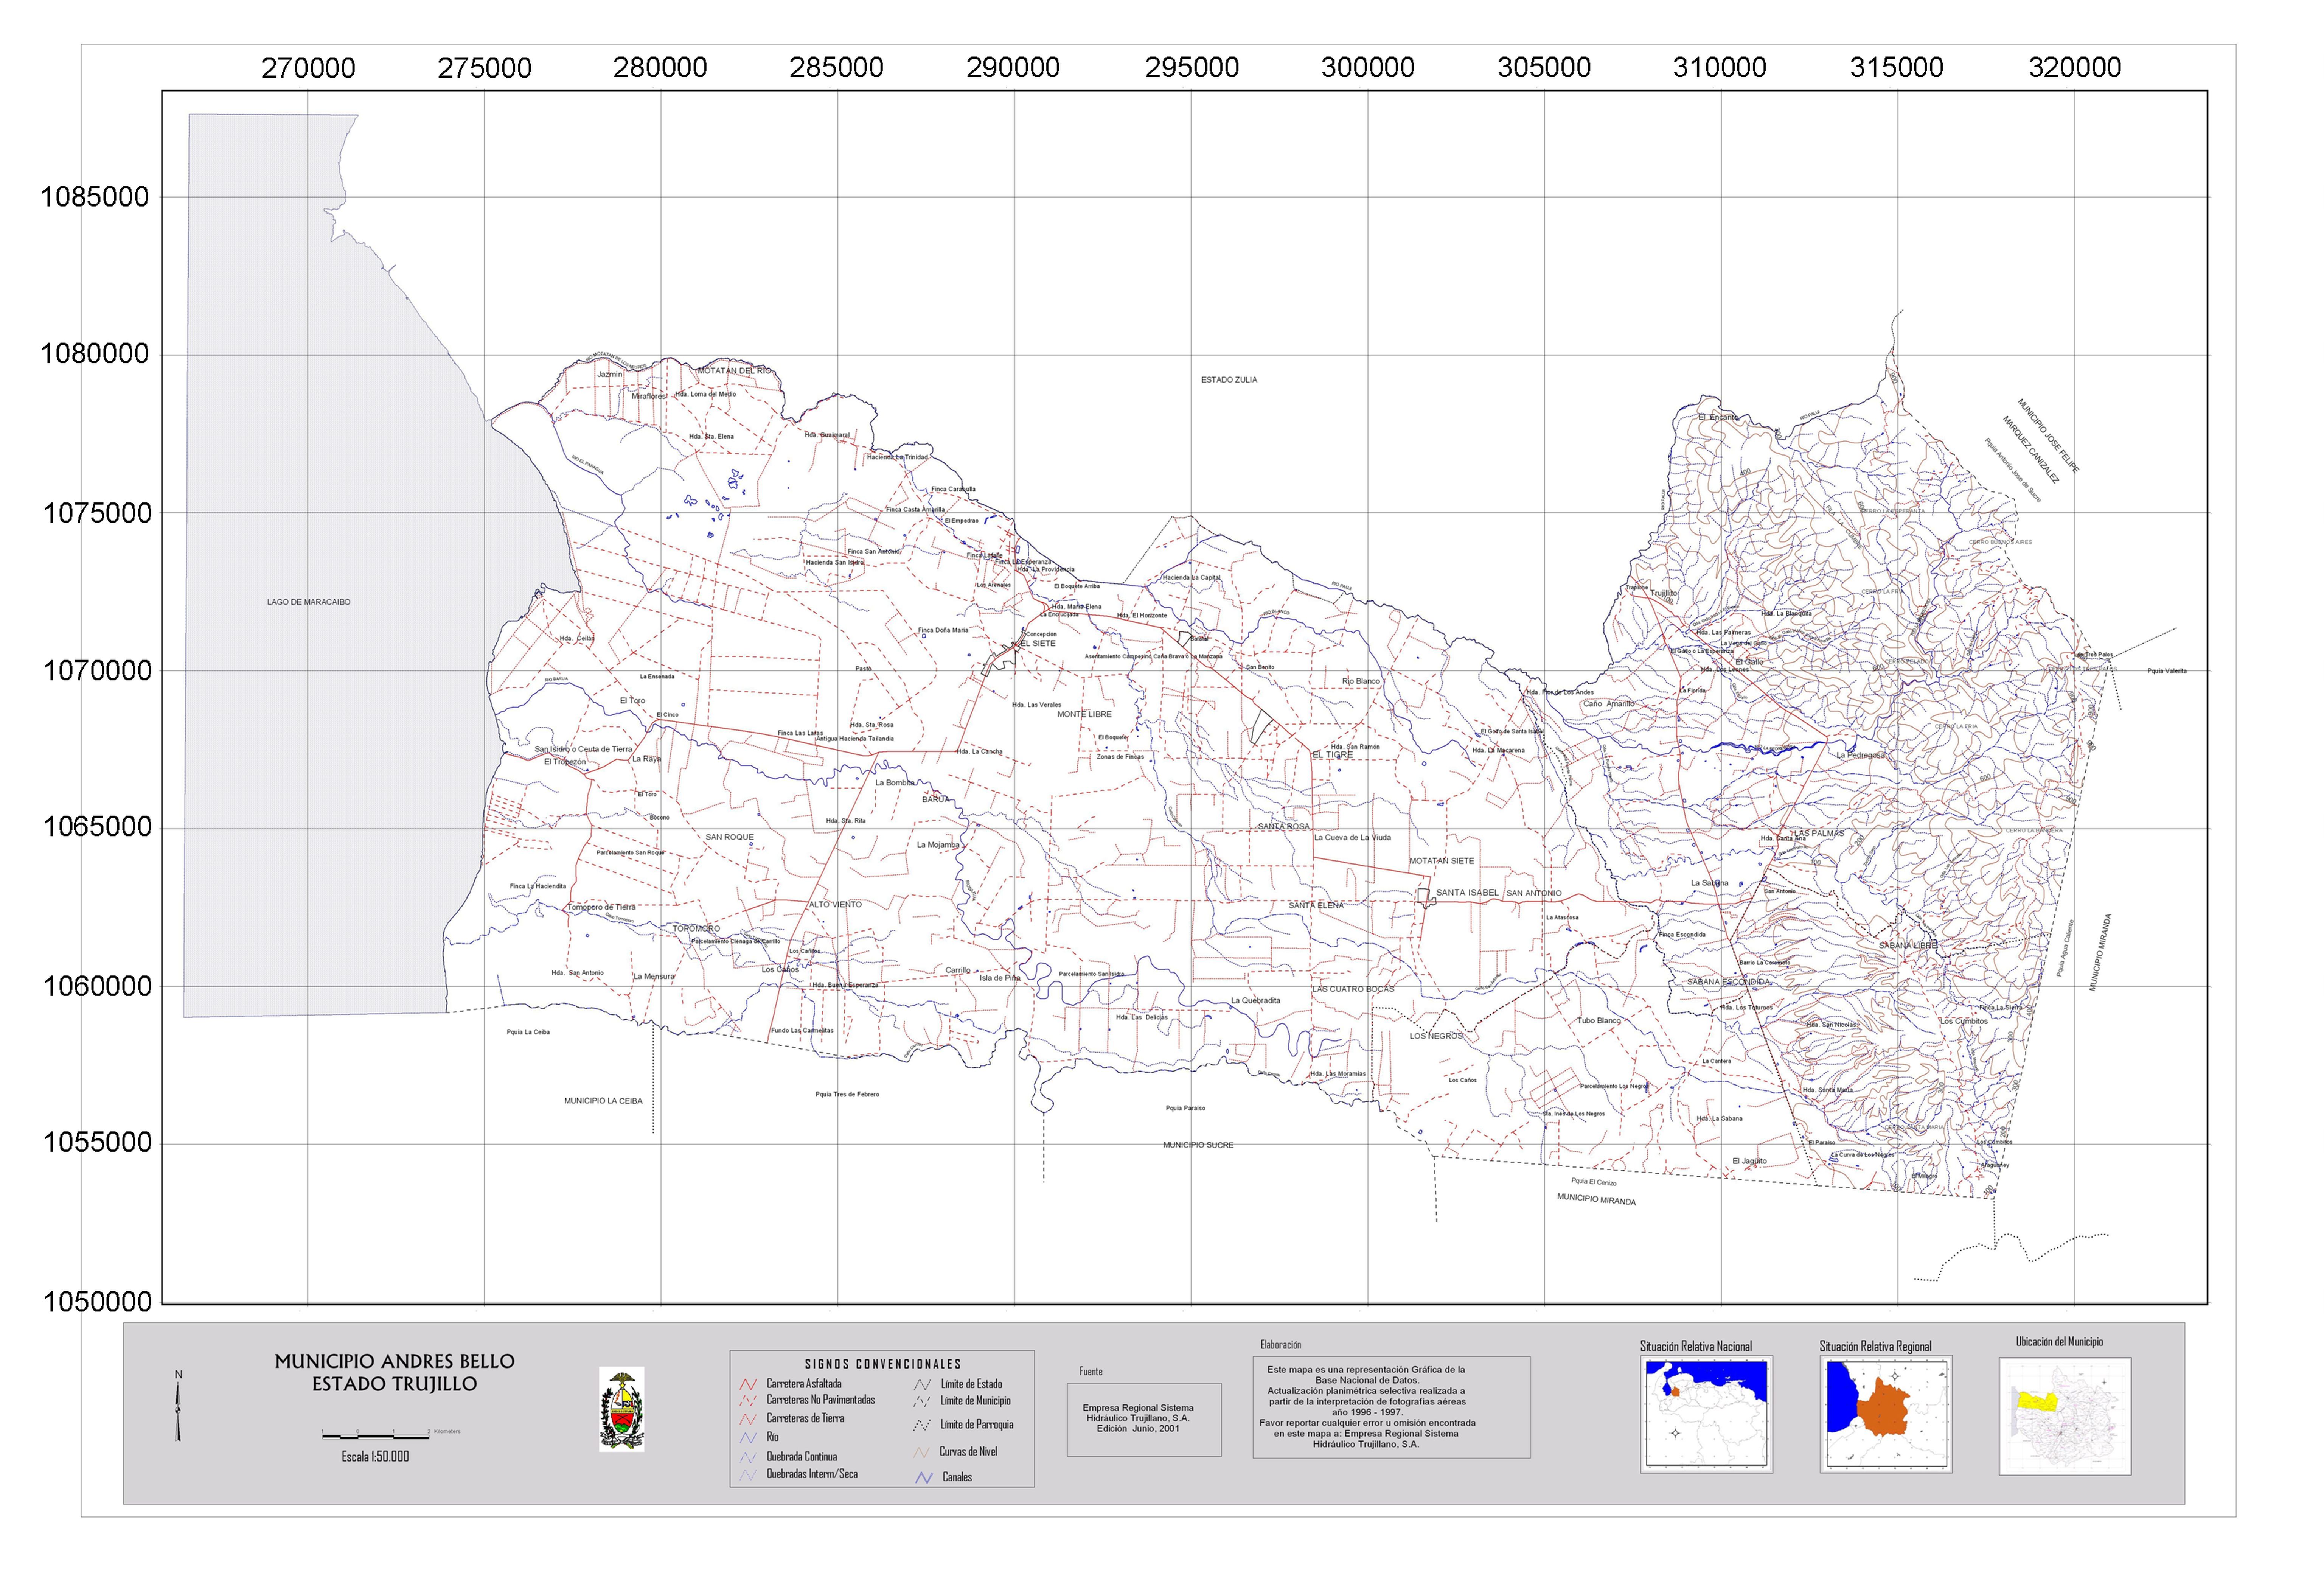Click the 'Tubo Blanco' place label
Screen dimensions: 2324x1577
click(x=1599, y=1021)
